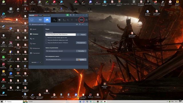Enable Bandicam always on top checkbox
The width and height of the screenshot is (183, 103).
(x=46, y=37)
